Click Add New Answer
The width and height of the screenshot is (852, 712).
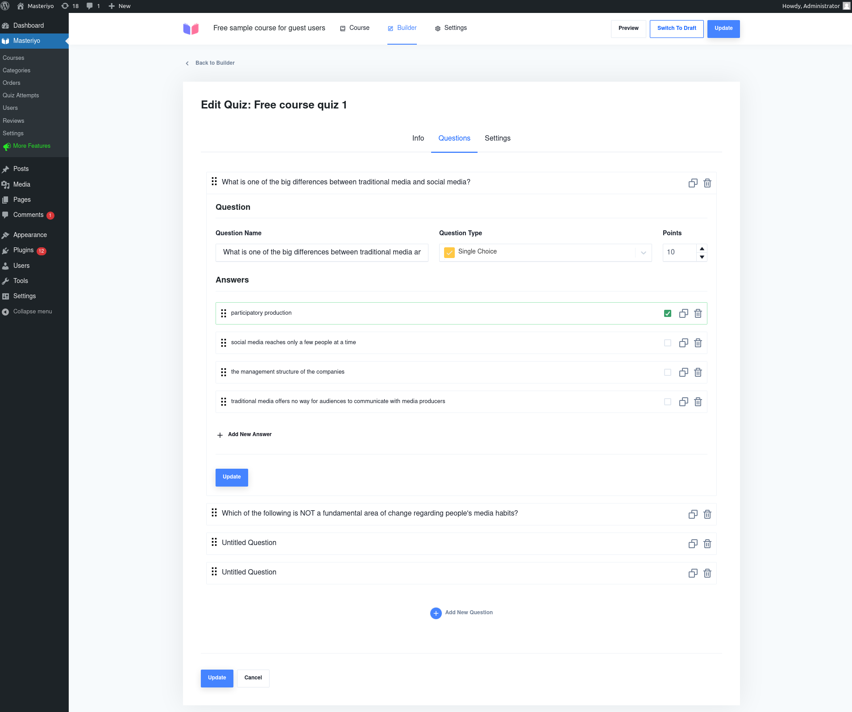245,434
